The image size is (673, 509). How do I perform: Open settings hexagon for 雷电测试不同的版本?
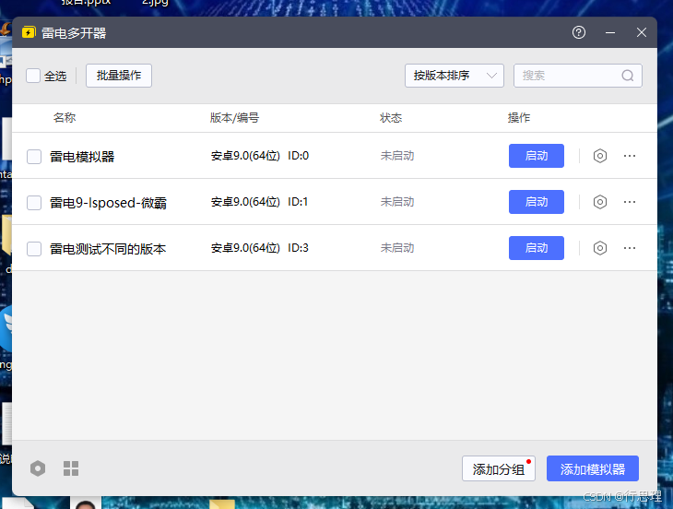coord(599,248)
